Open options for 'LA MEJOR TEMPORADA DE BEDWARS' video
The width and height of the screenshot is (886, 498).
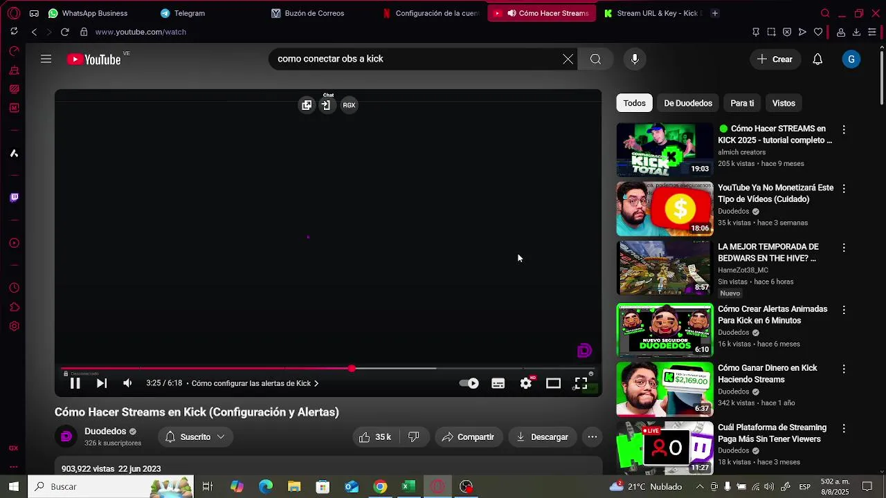844,248
